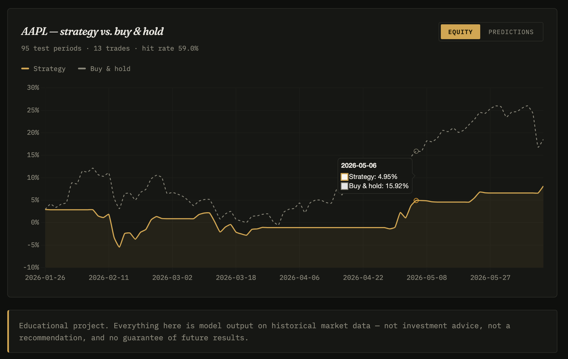Click the 'hit rate 59.0%' stat text
This screenshot has width=568, height=359.
pos(170,48)
